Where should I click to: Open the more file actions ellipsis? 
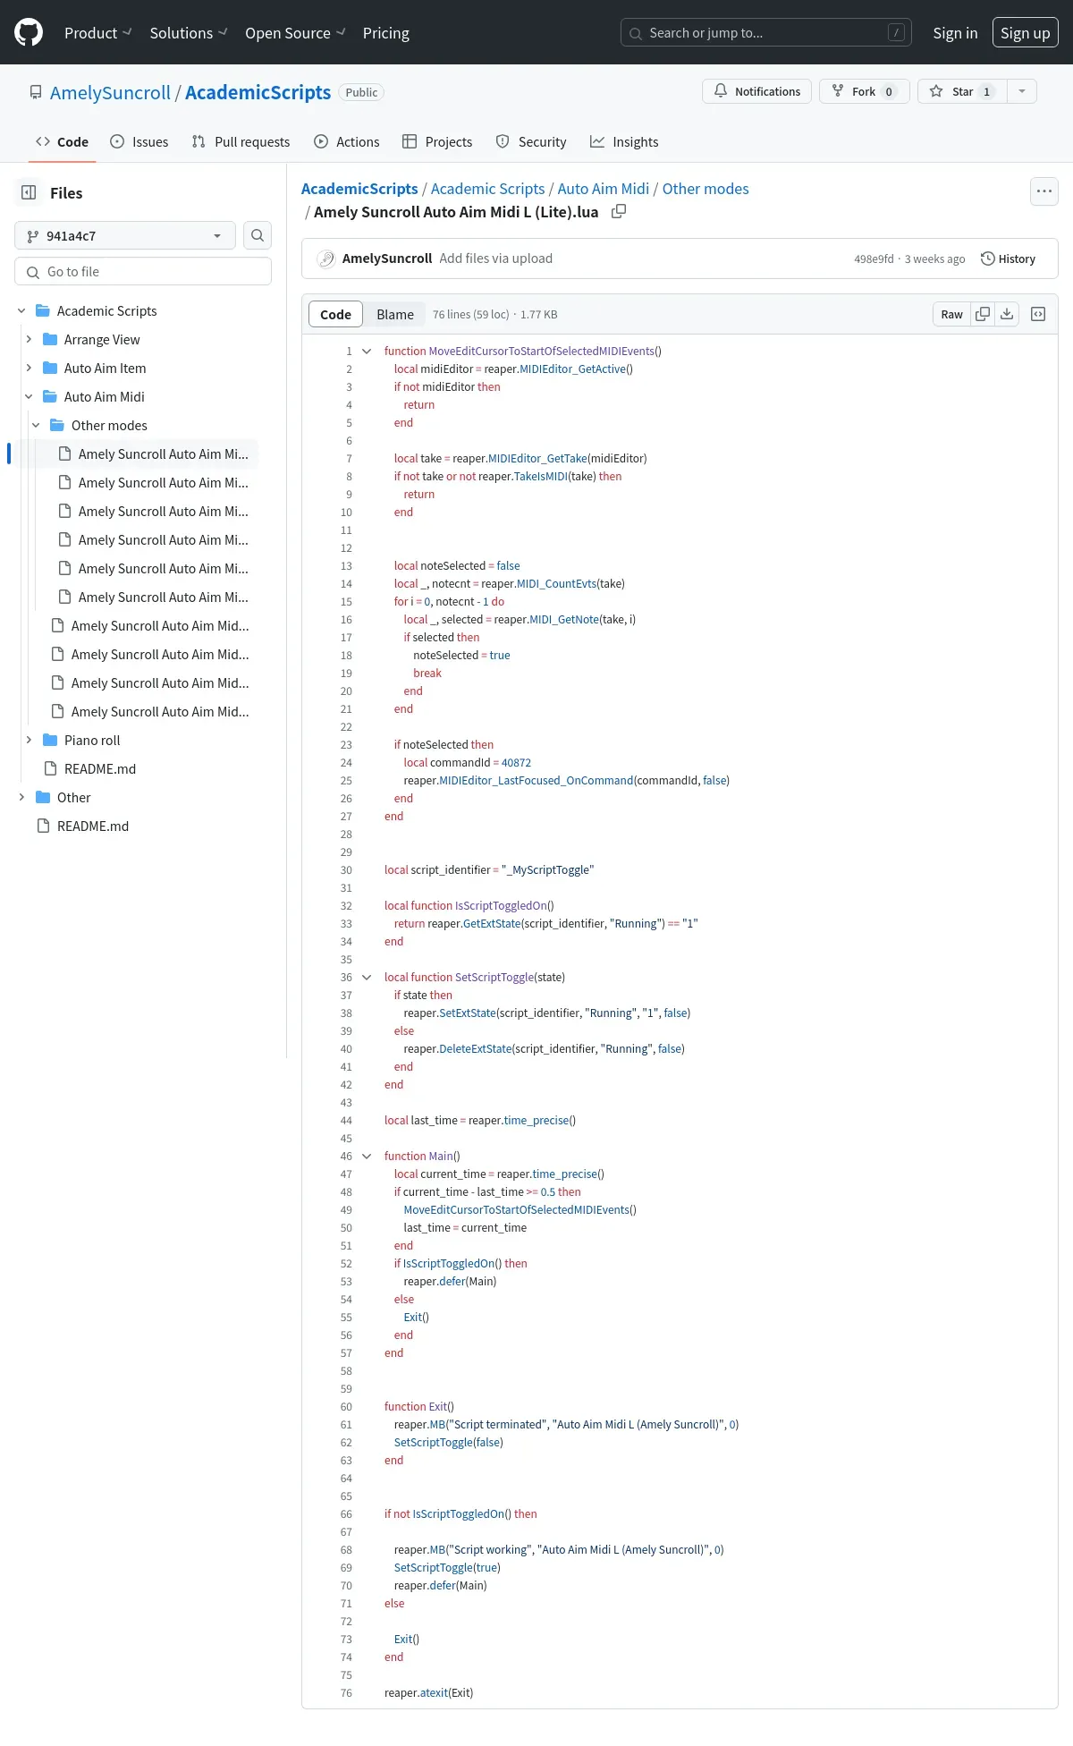pos(1044,191)
